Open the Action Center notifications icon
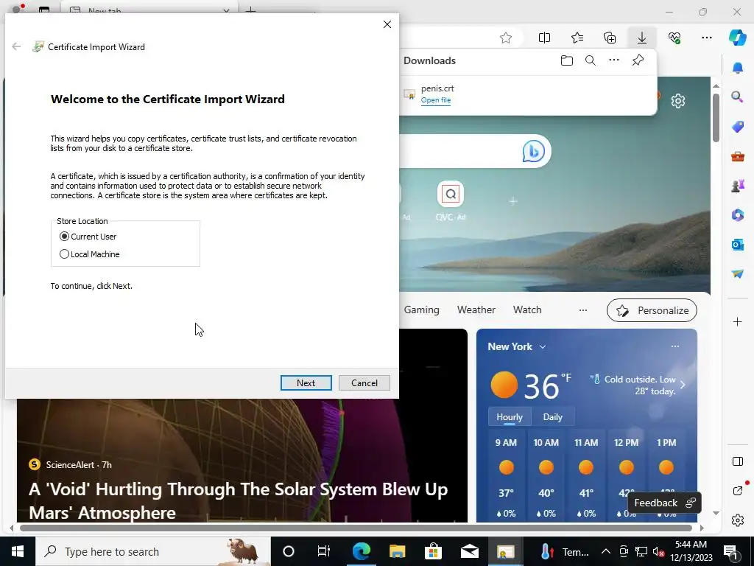 (733, 551)
